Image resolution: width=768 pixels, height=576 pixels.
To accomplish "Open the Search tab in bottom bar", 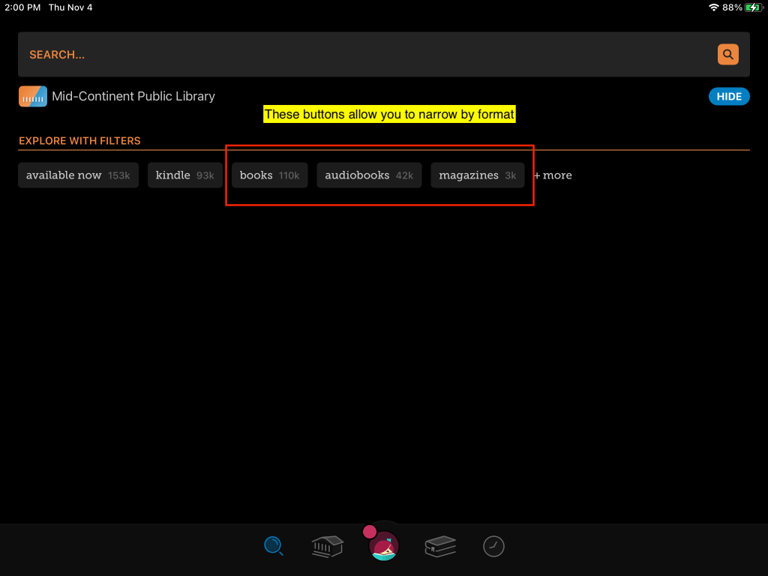I will coord(274,546).
